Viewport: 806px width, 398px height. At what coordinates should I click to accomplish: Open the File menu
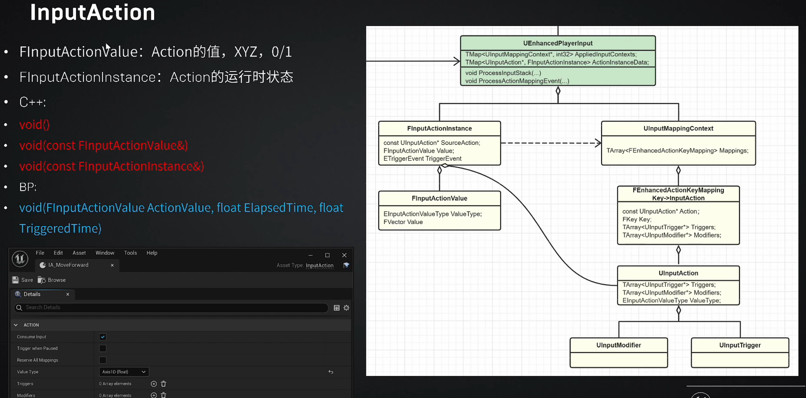click(40, 253)
